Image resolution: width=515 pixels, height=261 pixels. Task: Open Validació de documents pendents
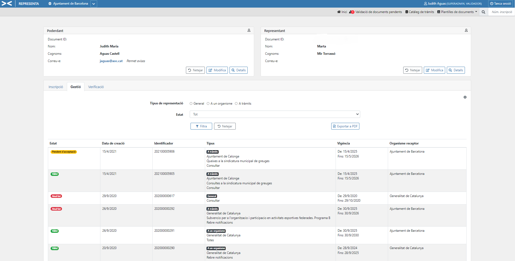378,12
